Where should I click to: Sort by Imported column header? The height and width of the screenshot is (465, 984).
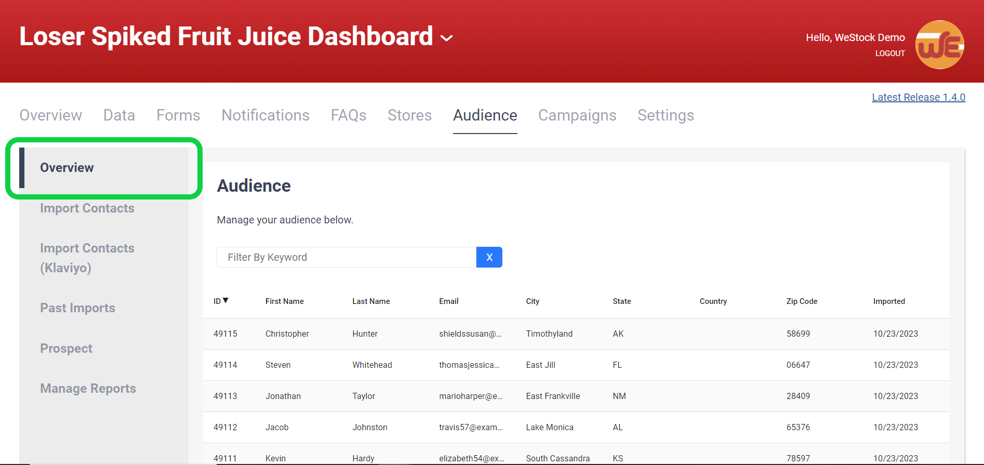[889, 301]
